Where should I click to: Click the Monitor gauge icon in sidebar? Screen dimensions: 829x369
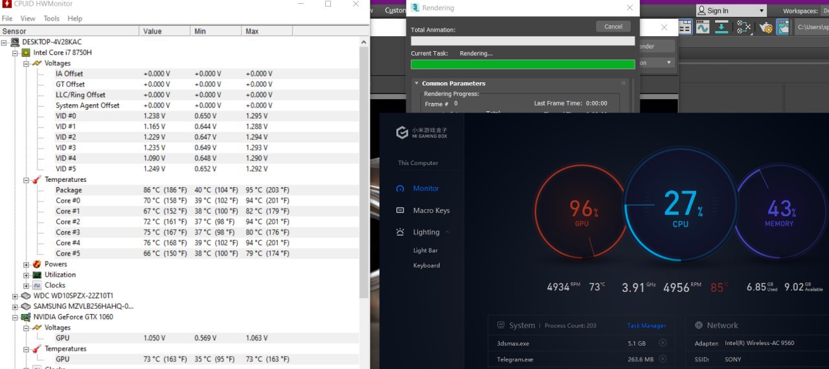pos(400,188)
